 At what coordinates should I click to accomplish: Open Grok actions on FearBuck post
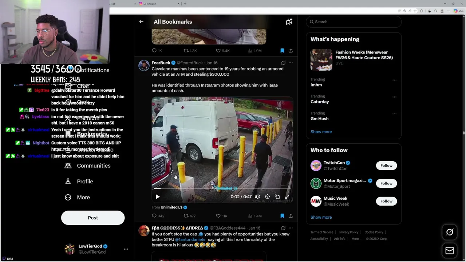(283, 63)
